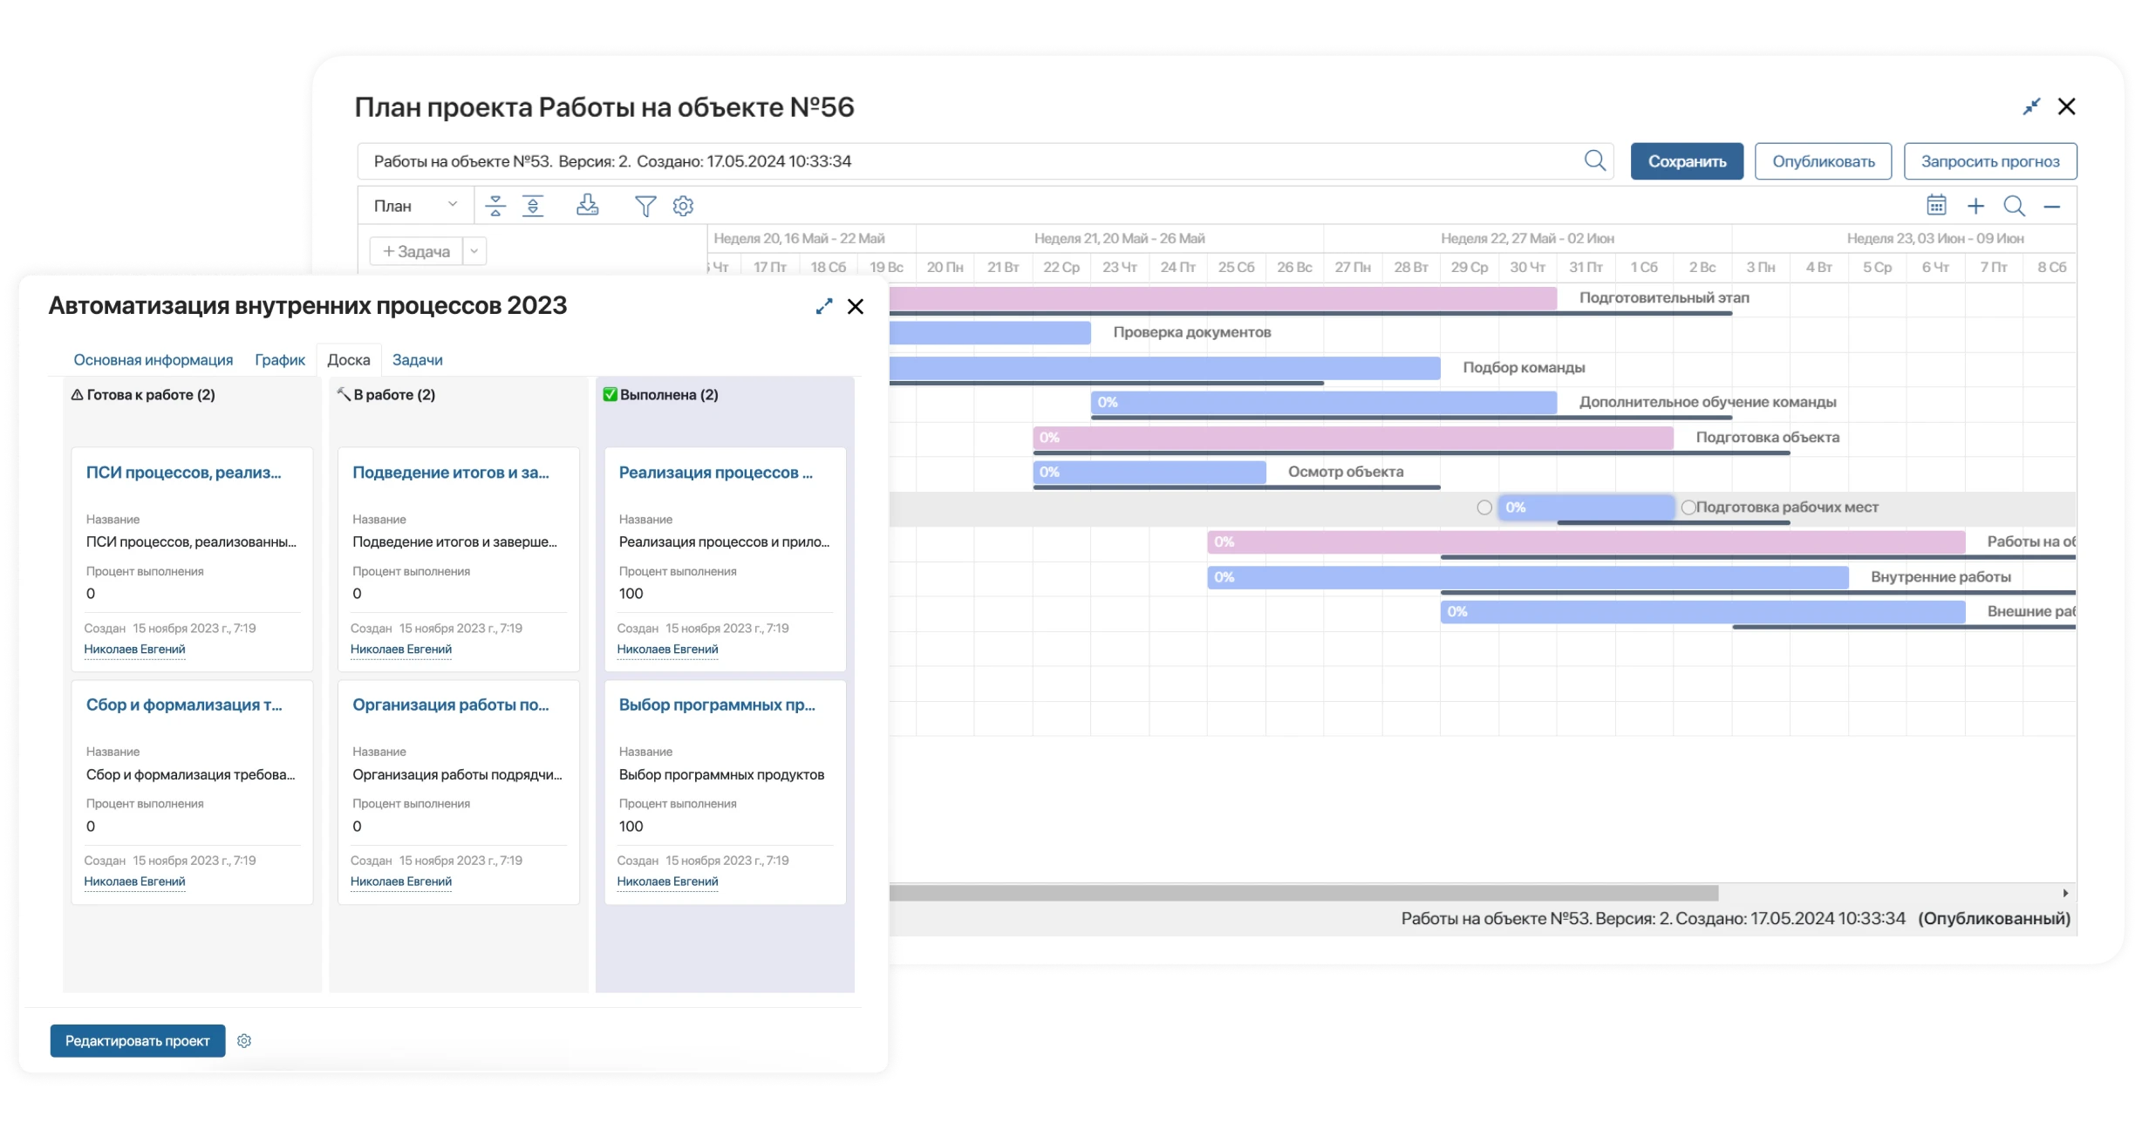Expand project card with the arrows icon
2142x1130 pixels.
(824, 306)
